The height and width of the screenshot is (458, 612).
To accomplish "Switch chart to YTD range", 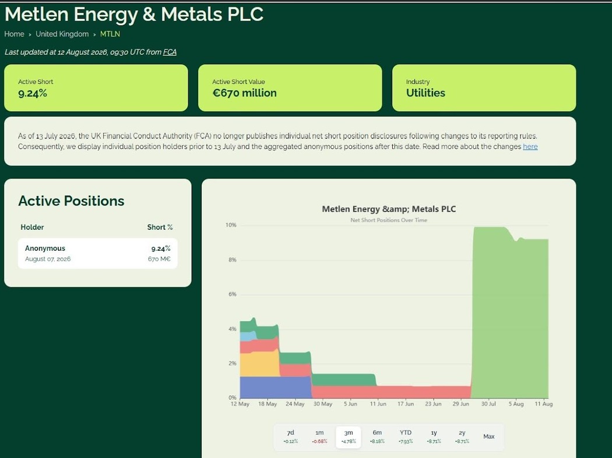I will (x=406, y=436).
